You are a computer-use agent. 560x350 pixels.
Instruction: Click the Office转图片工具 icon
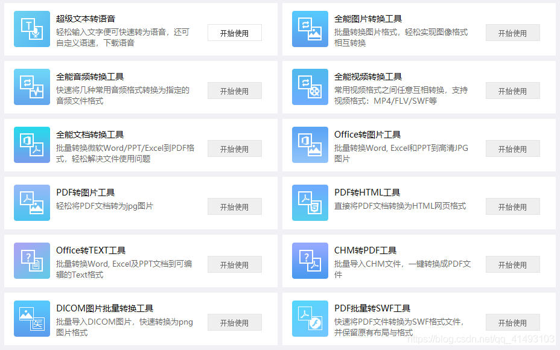(x=310, y=145)
